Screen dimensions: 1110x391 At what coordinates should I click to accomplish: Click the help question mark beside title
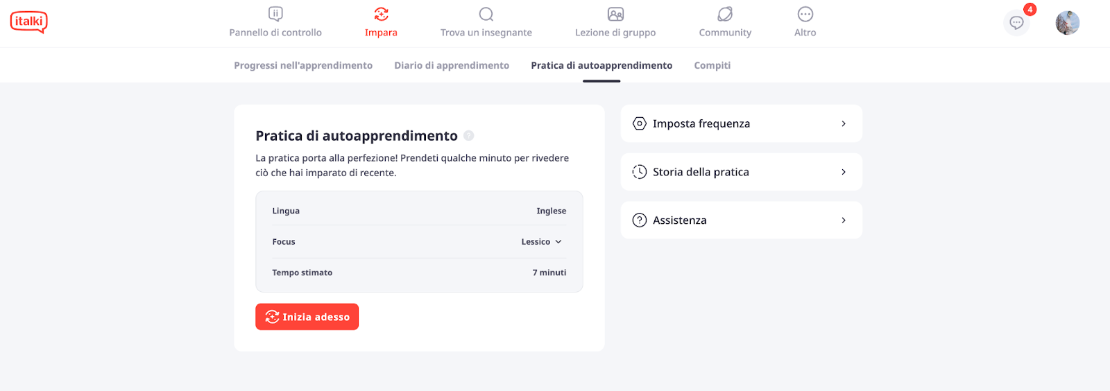tap(469, 136)
